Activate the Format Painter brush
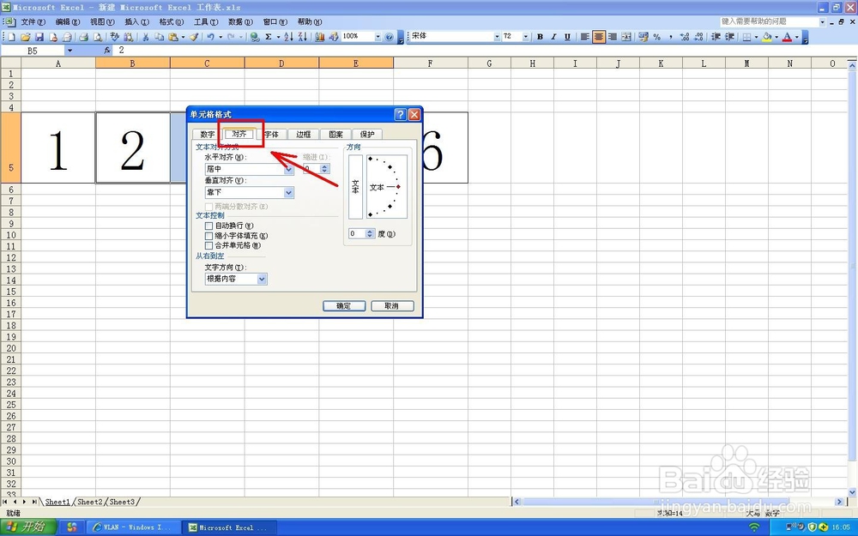 click(194, 37)
